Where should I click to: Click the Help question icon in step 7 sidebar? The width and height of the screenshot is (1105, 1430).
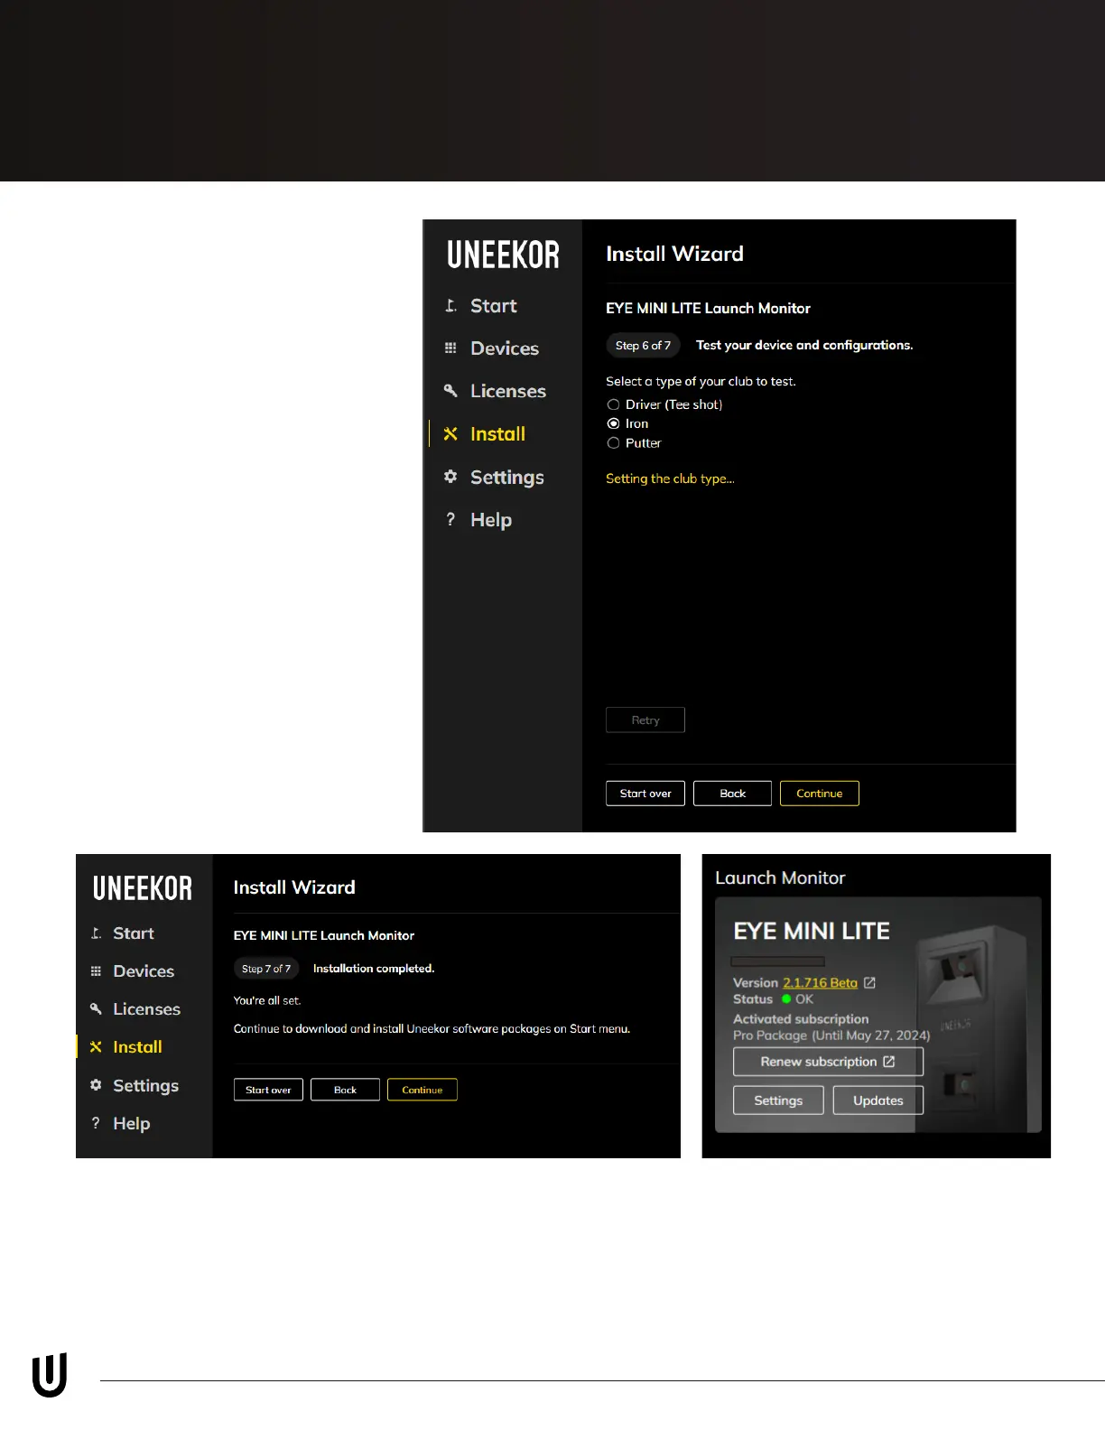coord(96,1123)
